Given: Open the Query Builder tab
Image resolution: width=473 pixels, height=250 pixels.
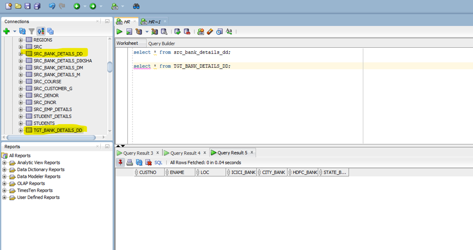Looking at the screenshot, I should (161, 43).
